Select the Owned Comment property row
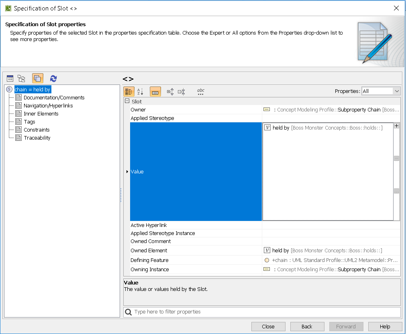 tap(265, 241)
